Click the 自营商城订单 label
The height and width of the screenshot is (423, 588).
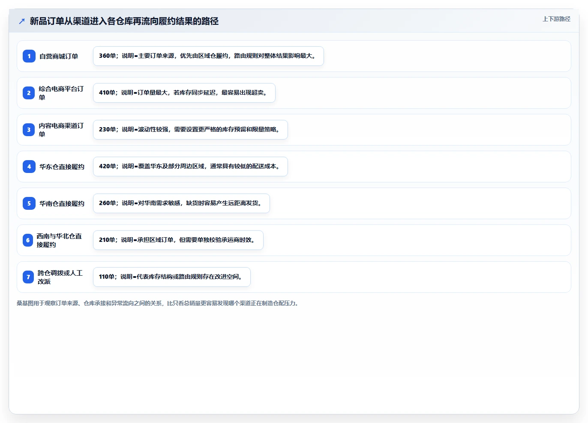[x=59, y=56]
